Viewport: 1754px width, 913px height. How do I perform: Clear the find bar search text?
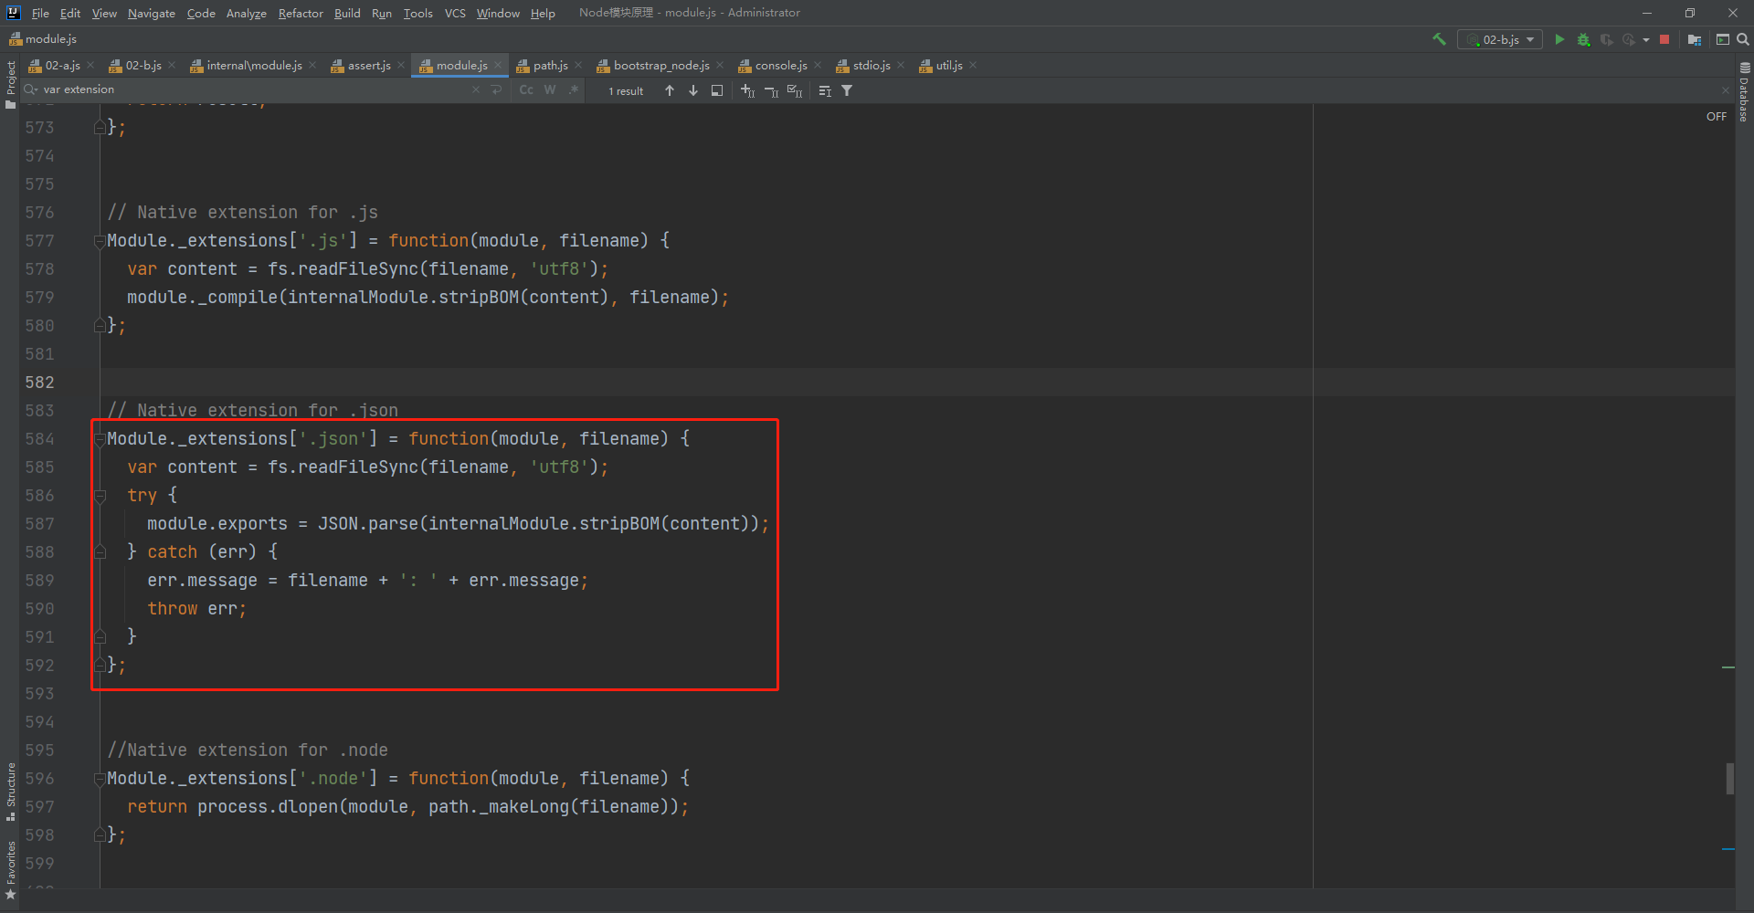476,89
